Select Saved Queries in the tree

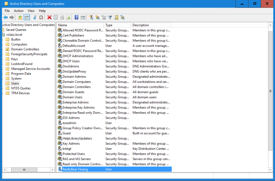tap(16, 30)
